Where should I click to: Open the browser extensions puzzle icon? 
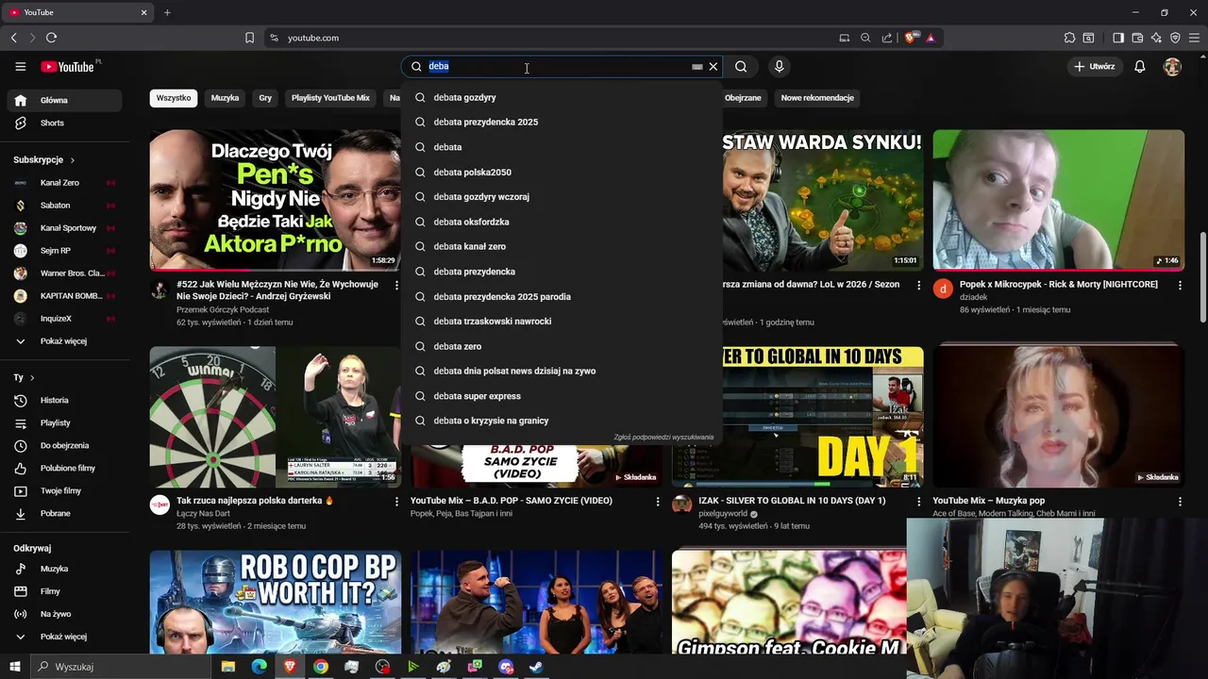point(1069,38)
